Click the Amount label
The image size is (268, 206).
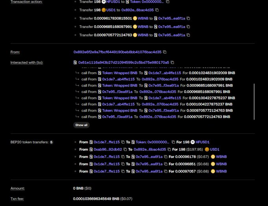pos(17,188)
